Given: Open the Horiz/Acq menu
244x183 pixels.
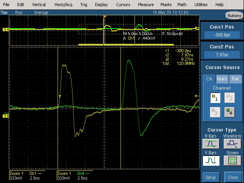Looking at the screenshot, I should 63,5.
